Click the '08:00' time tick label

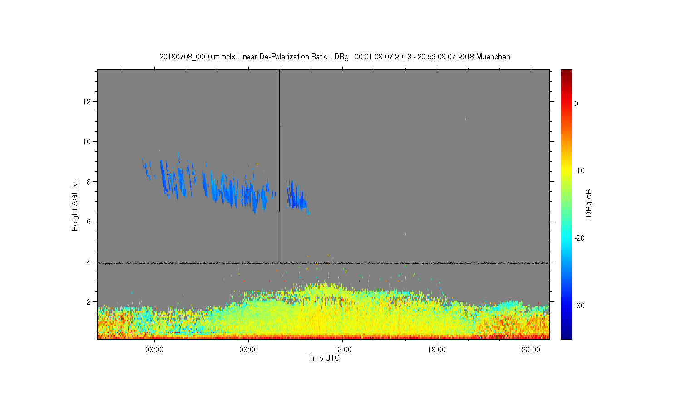(249, 350)
